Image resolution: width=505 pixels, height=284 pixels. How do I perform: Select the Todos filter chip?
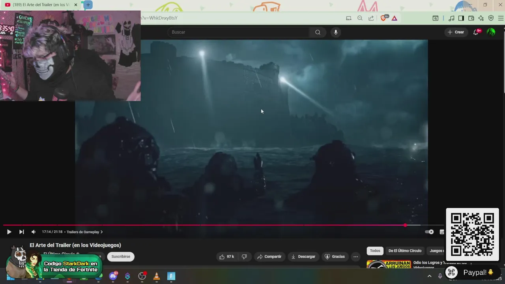click(x=375, y=251)
